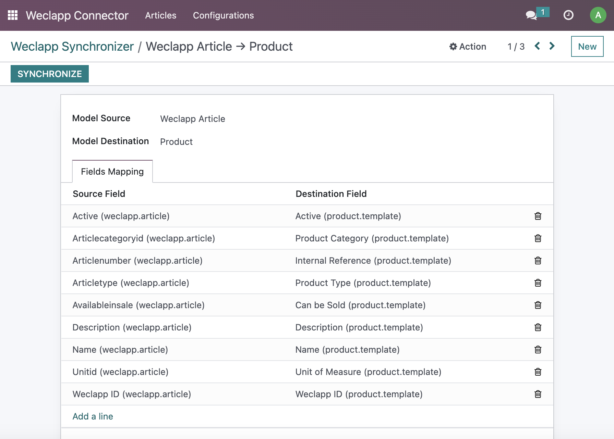Image resolution: width=614 pixels, height=439 pixels.
Task: Go to next record arrow
Action: click(x=552, y=46)
